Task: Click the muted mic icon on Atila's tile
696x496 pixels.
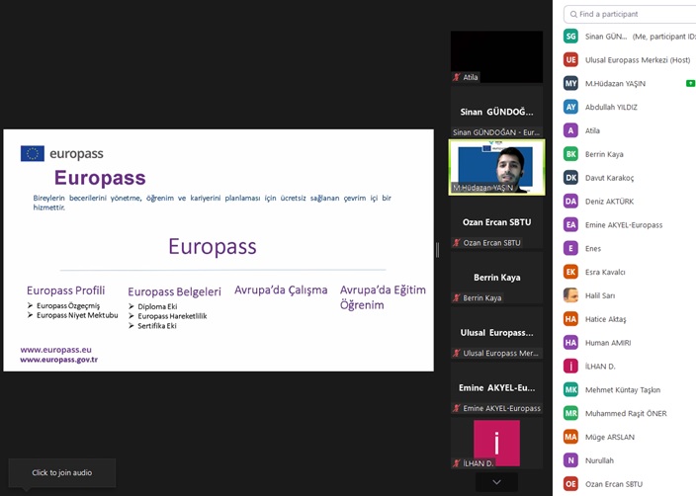Action: pos(457,77)
